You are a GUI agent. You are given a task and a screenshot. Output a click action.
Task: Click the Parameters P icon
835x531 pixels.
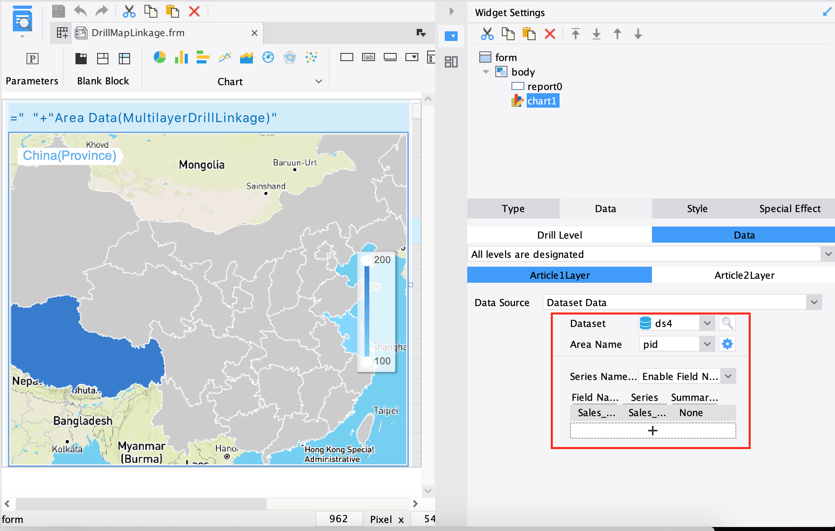[x=33, y=59]
